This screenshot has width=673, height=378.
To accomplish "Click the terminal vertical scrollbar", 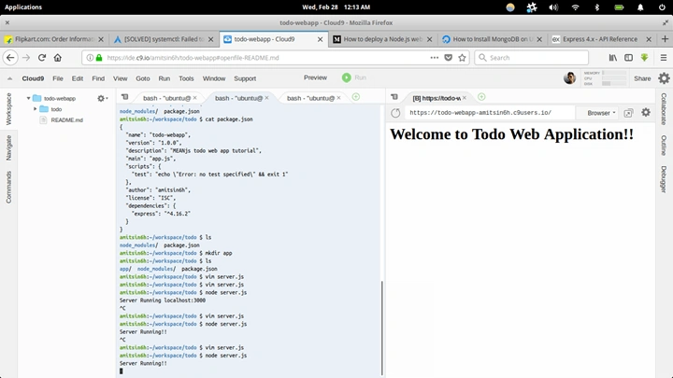I will point(381,328).
